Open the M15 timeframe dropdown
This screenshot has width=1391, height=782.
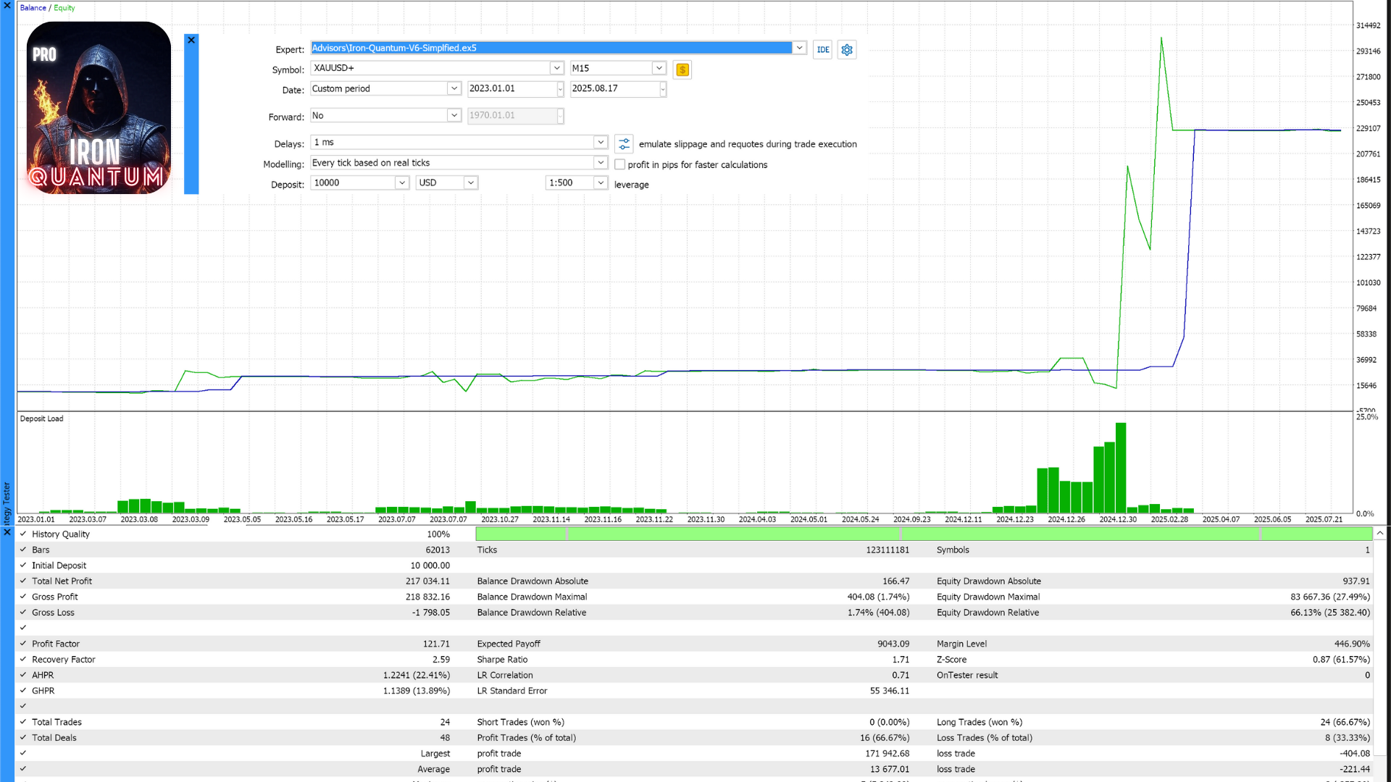coord(659,68)
